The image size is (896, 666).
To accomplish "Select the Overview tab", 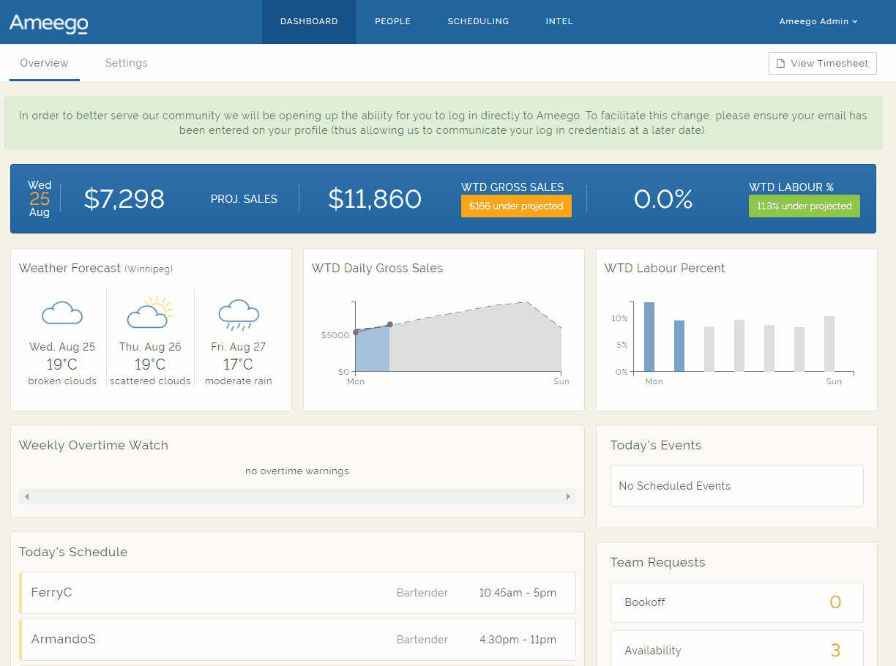I will point(44,63).
